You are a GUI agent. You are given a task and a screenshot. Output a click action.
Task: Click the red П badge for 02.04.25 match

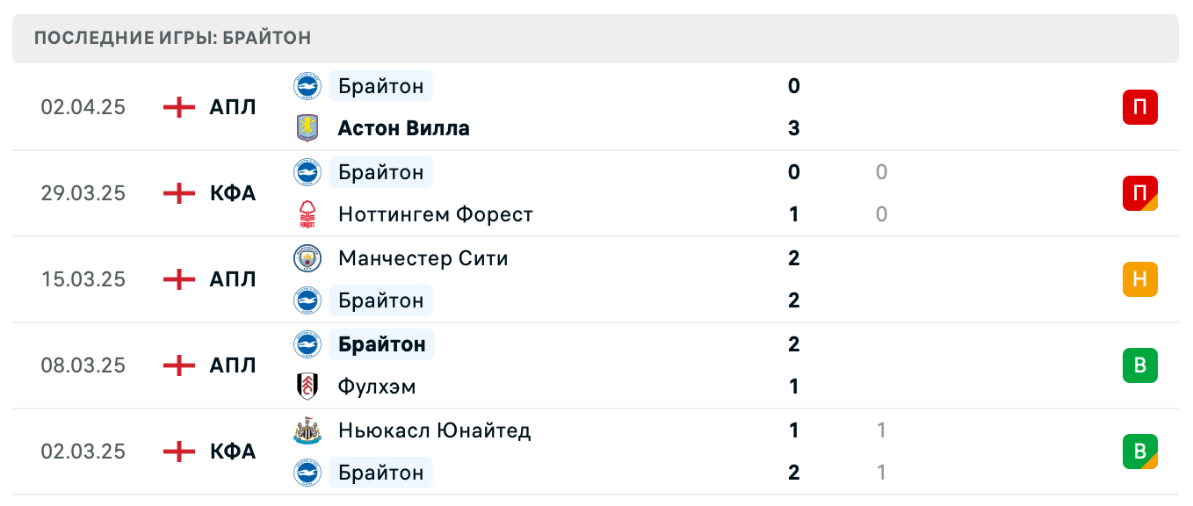(x=1139, y=107)
